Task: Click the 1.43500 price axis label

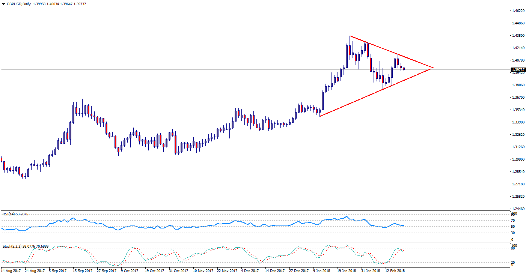Action: pyautogui.click(x=518, y=36)
